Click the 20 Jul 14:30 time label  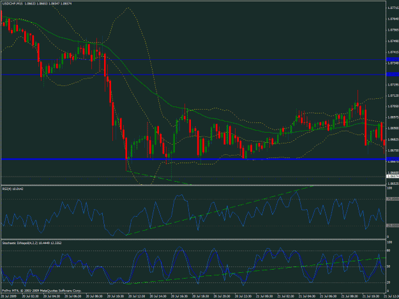click(158, 296)
